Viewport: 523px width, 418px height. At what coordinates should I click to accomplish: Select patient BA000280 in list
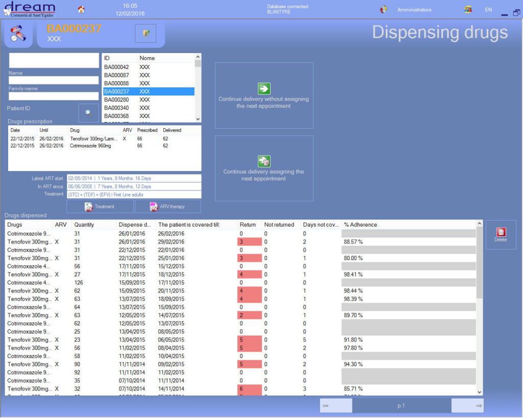point(149,100)
